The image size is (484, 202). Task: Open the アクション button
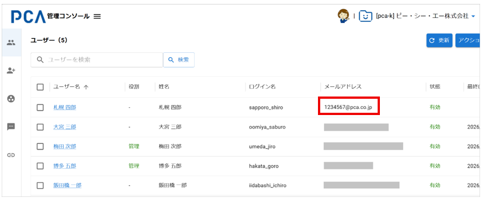coord(468,40)
